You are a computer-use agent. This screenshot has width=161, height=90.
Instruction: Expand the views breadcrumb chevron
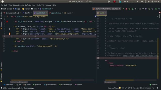[30, 9]
